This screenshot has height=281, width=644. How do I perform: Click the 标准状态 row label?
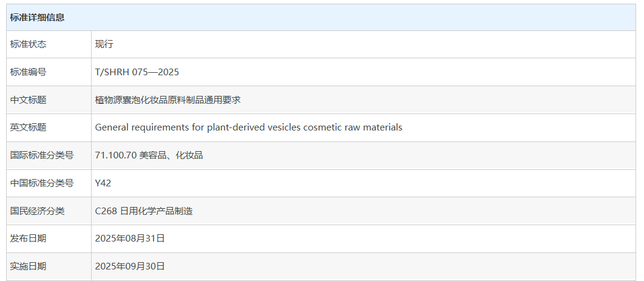coord(29,44)
